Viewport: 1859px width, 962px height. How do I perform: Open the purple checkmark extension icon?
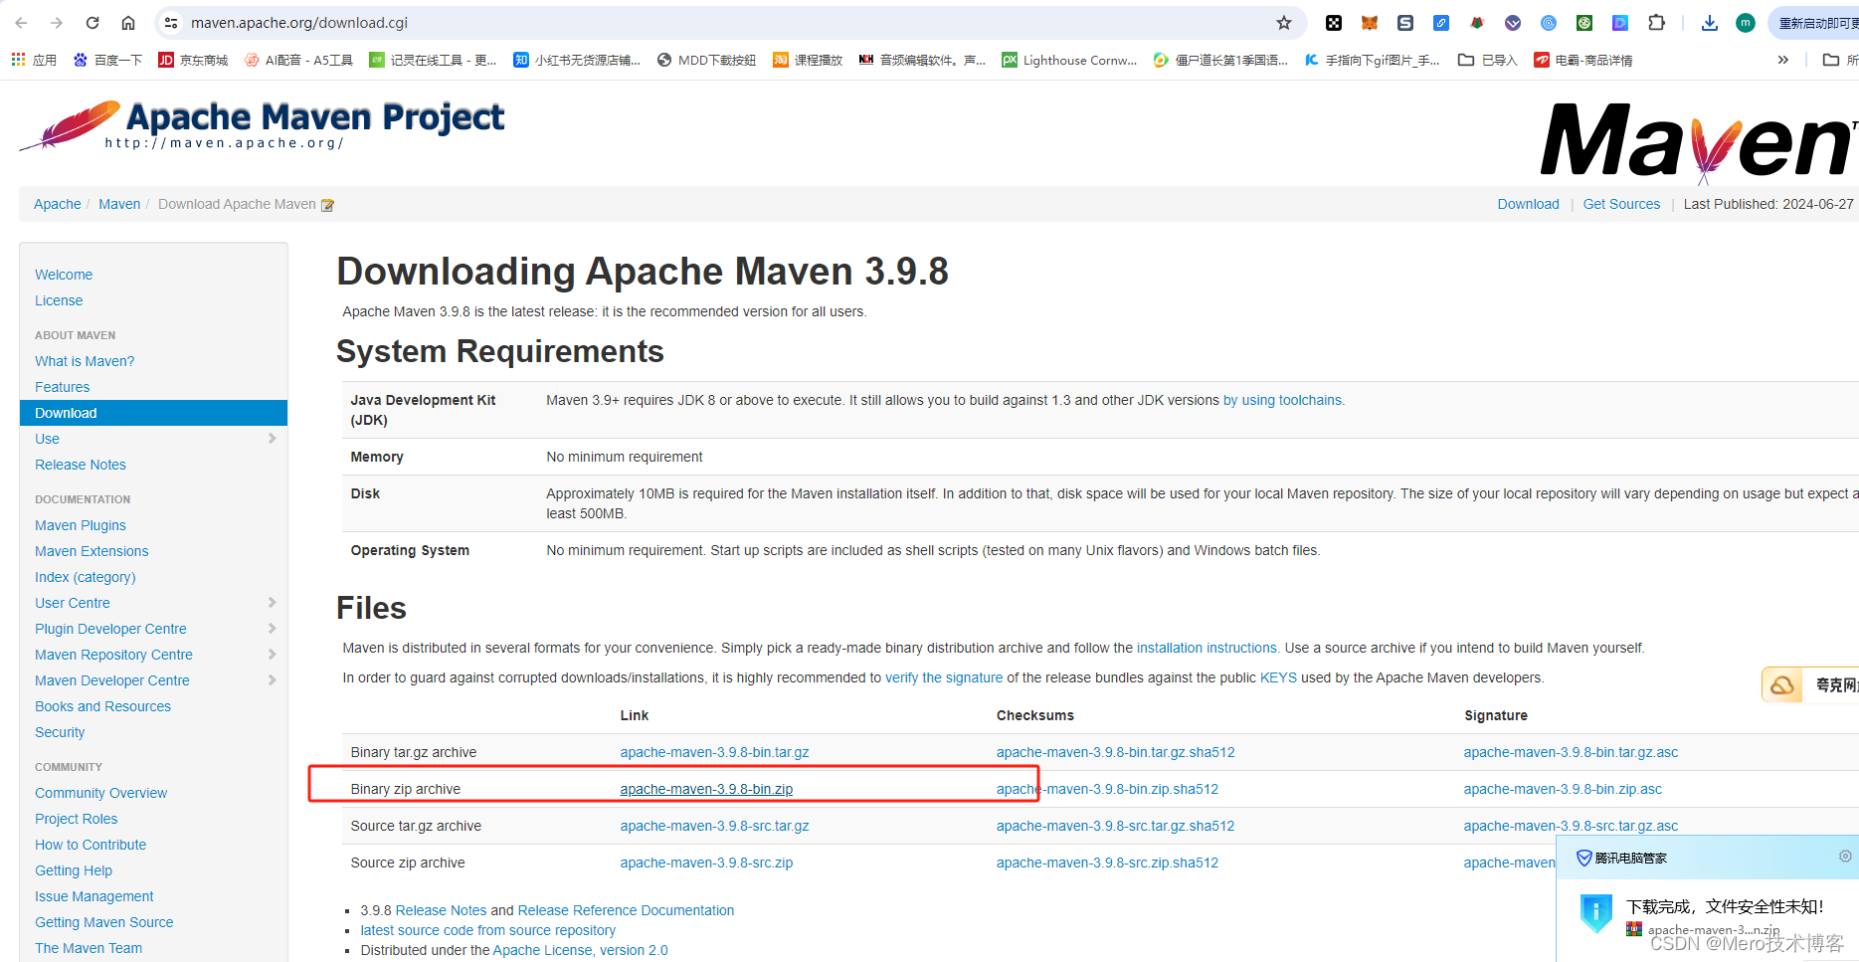pyautogui.click(x=1513, y=22)
